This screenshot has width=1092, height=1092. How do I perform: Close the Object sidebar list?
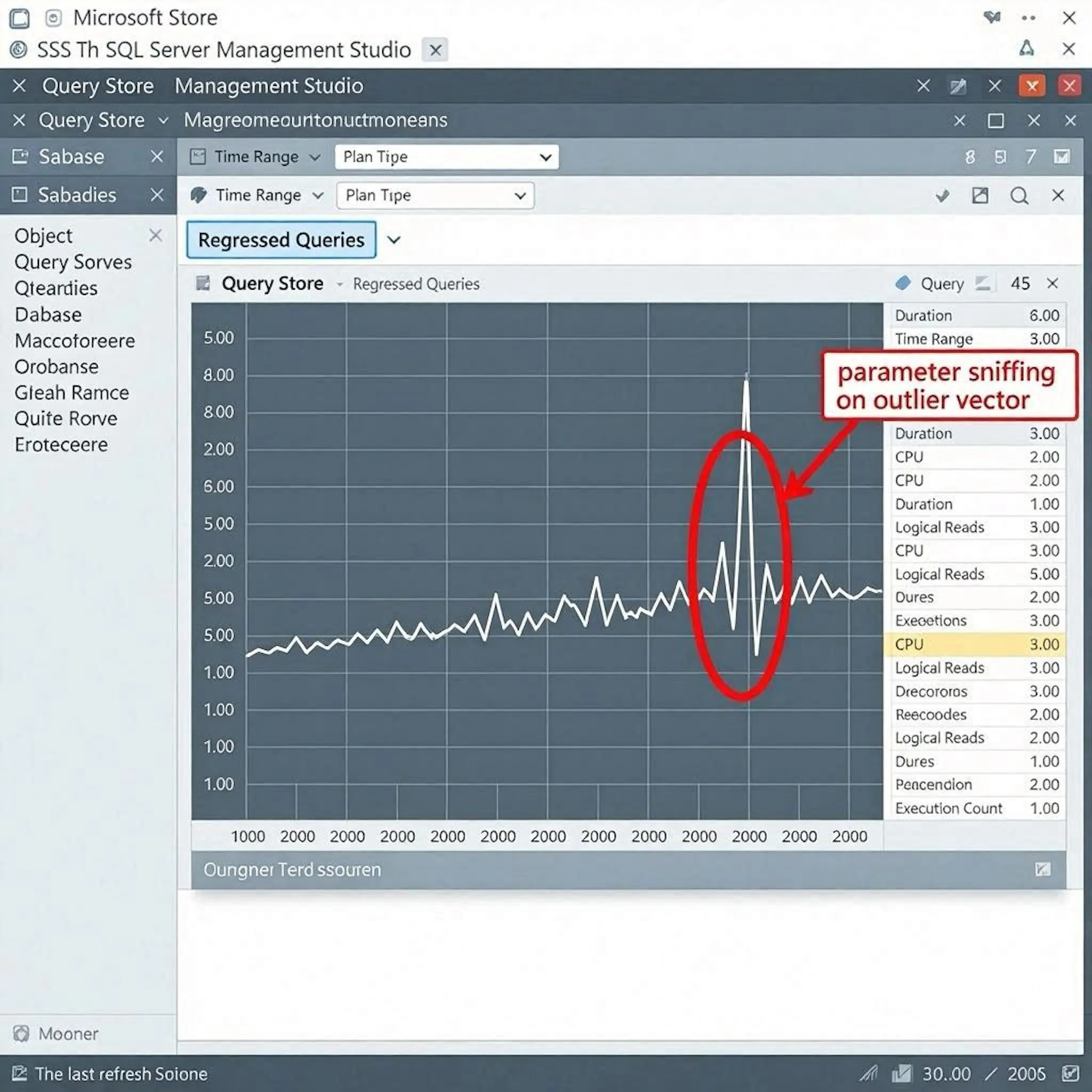tap(156, 235)
